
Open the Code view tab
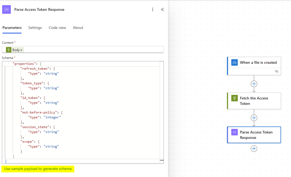pyautogui.click(x=57, y=28)
